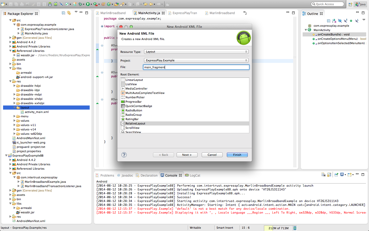The image size is (369, 231).
Task: Expand the drawable-hdpi folder
Action: pyautogui.click(x=15, y=86)
